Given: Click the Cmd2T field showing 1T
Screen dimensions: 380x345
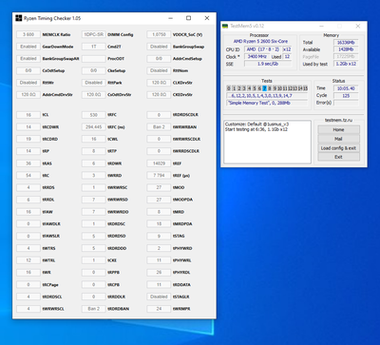Looking at the screenshot, I should [x=93, y=47].
